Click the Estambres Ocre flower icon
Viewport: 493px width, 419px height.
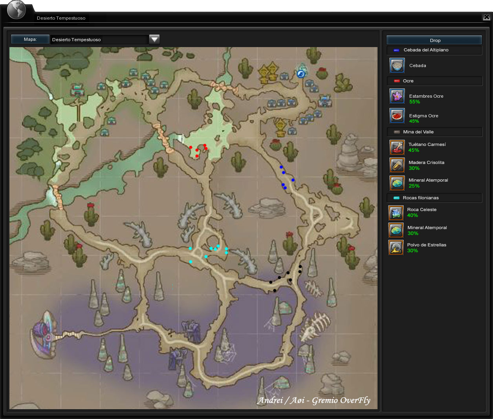tap(397, 96)
